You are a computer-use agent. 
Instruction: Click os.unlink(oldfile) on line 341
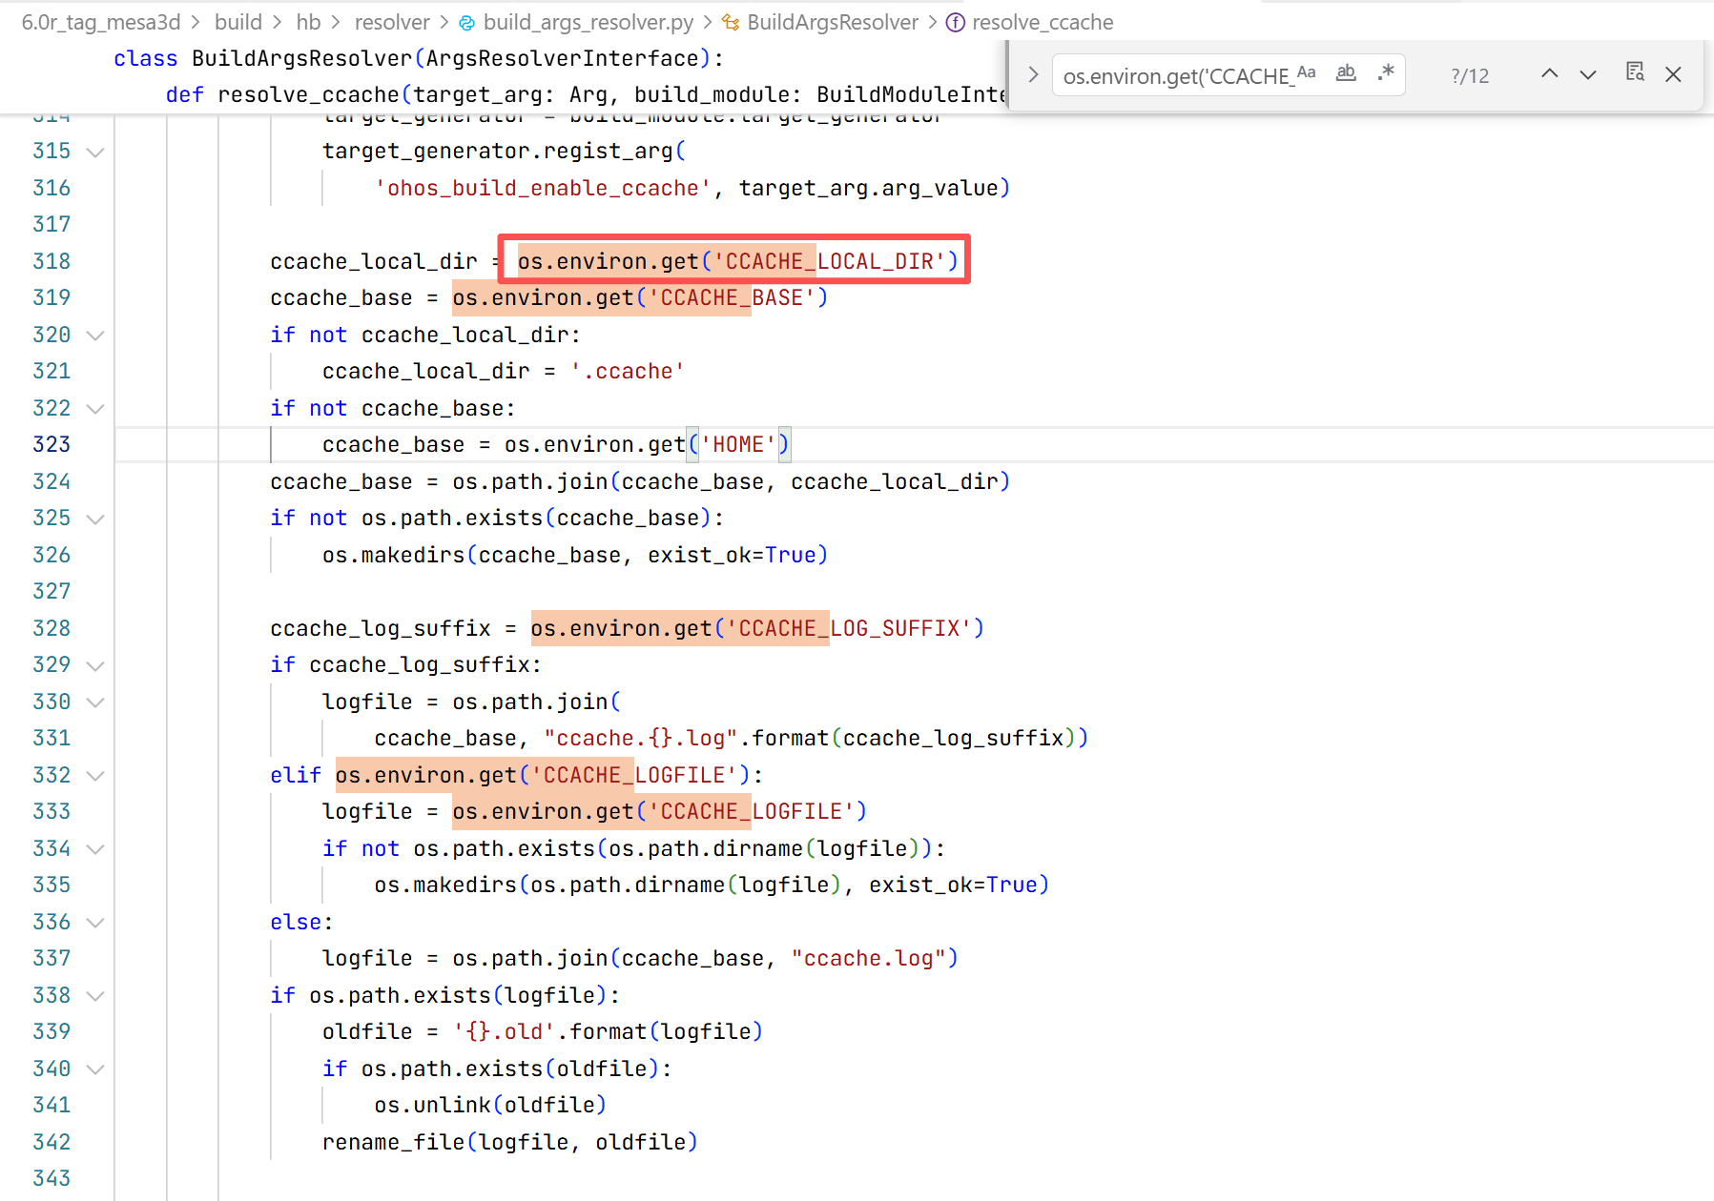tap(491, 1105)
